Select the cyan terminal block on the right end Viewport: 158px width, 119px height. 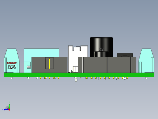click(146, 61)
